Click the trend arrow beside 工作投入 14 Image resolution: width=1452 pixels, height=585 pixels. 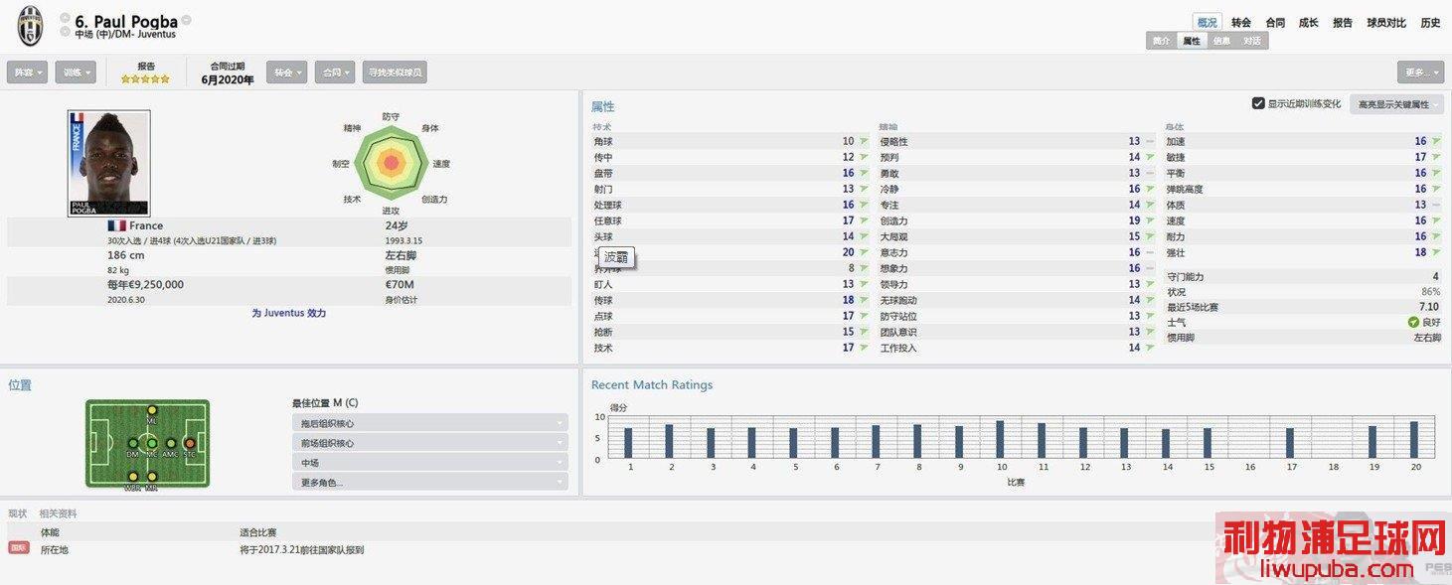pyautogui.click(x=1150, y=349)
